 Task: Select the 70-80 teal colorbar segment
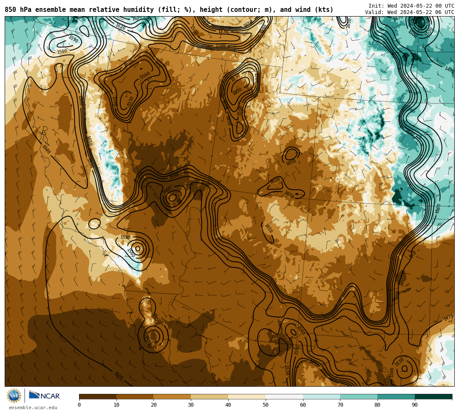[x=359, y=396]
